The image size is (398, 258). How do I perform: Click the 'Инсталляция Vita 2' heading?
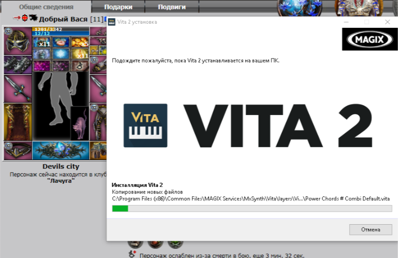137,185
